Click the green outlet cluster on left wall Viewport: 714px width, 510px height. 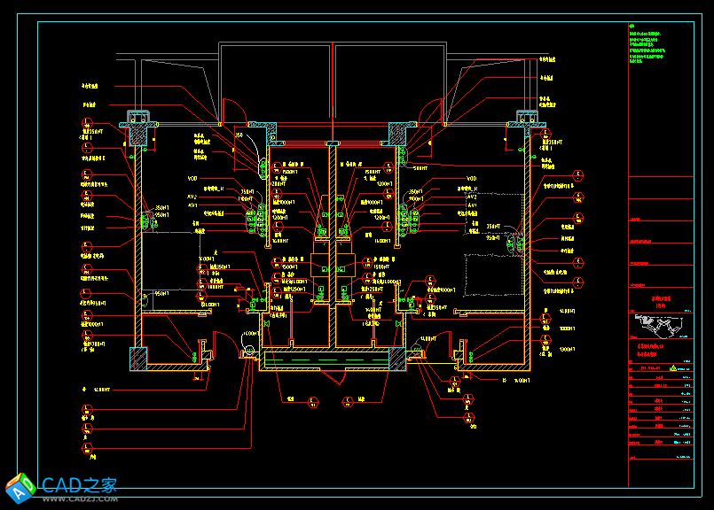pos(146,217)
